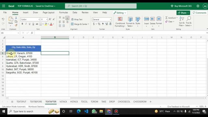
Task: Toggle Italic formatting
Action: pos(26,24)
